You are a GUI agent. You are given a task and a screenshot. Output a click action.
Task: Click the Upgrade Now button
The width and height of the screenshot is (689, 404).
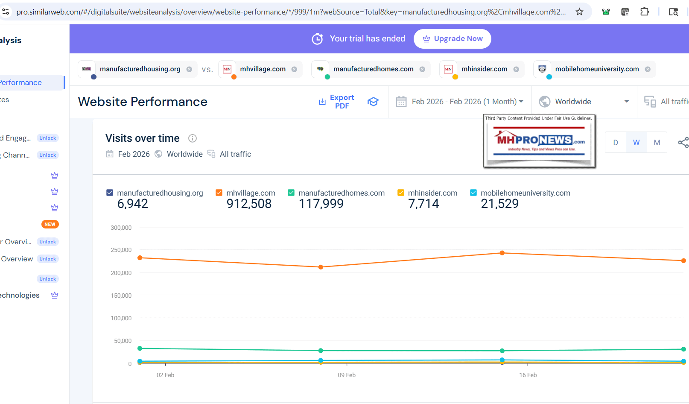[452, 39]
